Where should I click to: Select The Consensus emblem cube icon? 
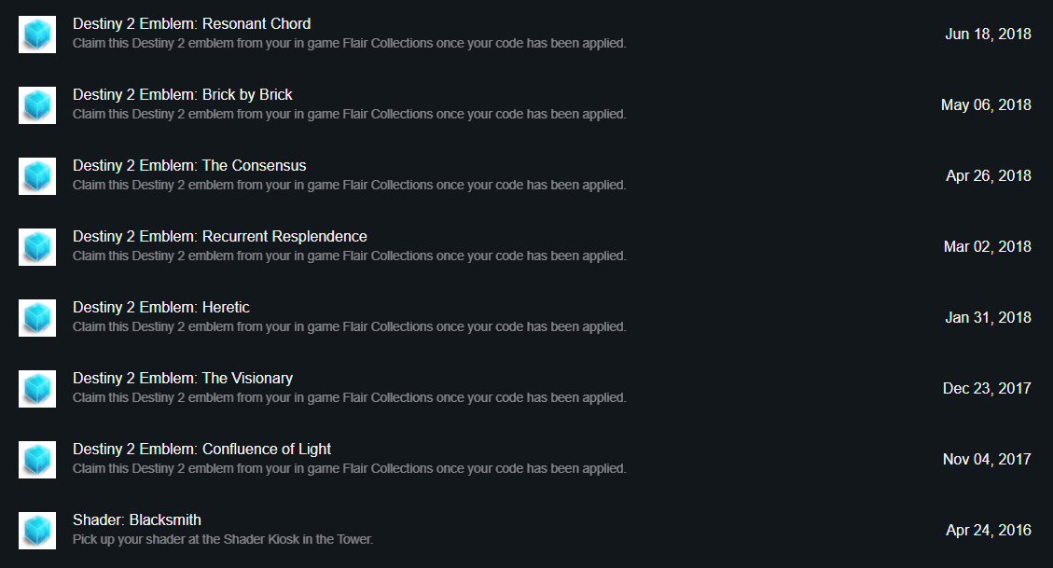coord(37,176)
